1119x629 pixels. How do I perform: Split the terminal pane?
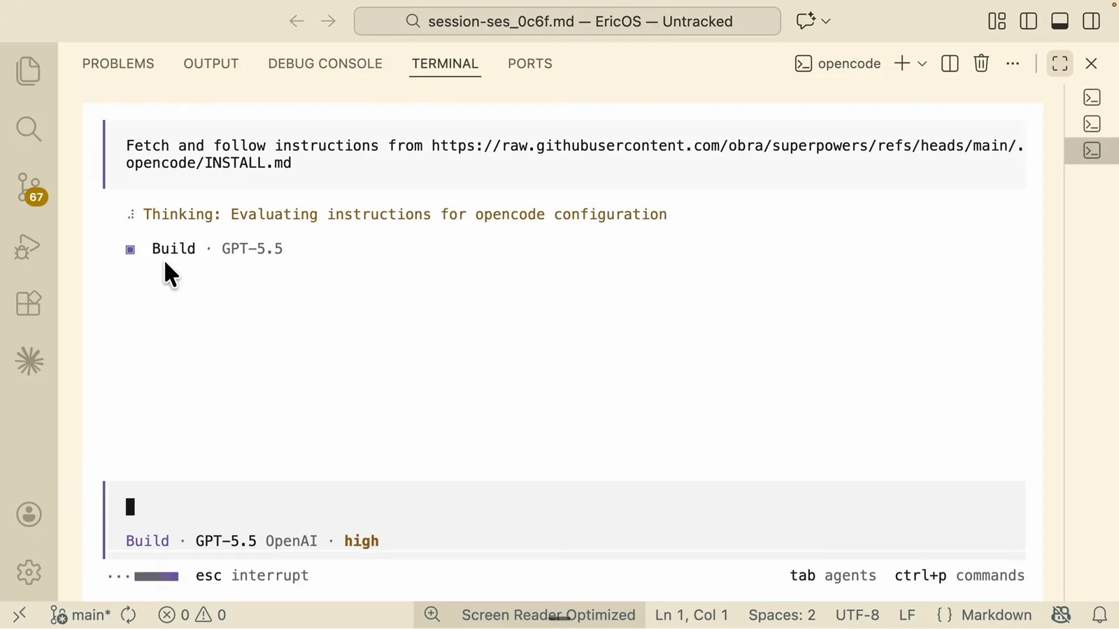coord(950,64)
